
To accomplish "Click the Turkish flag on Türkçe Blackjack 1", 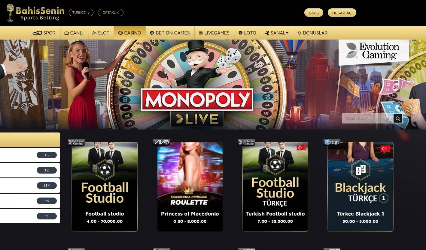I will pos(385,148).
